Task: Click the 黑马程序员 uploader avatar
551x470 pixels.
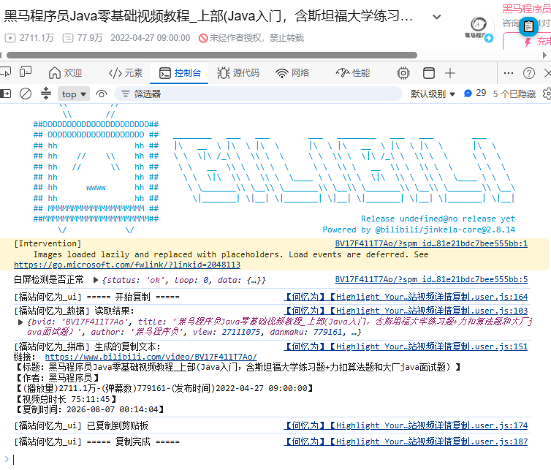Action: [479, 27]
